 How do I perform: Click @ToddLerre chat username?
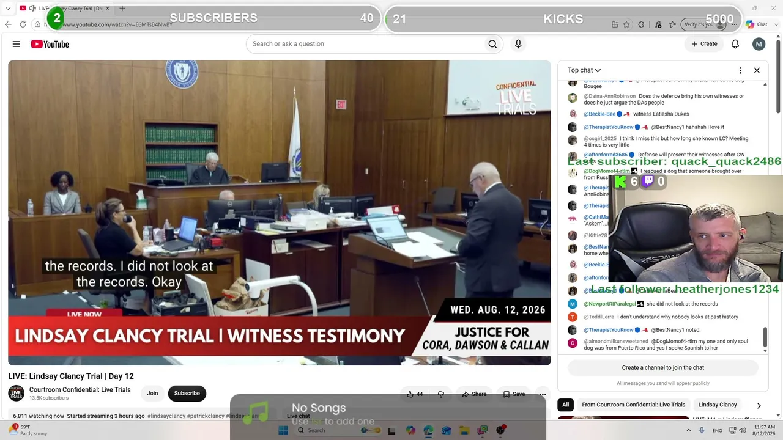coord(599,317)
